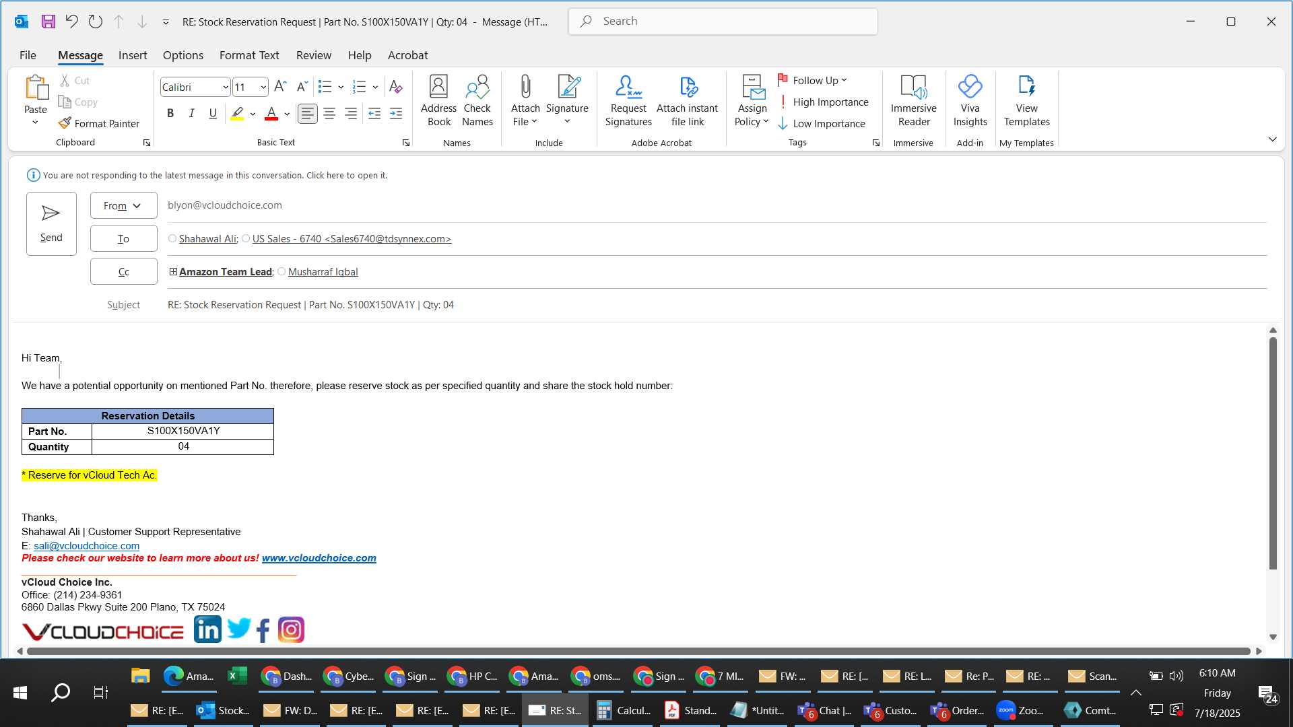Image resolution: width=1293 pixels, height=727 pixels.
Task: Redo the last action
Action: click(95, 22)
